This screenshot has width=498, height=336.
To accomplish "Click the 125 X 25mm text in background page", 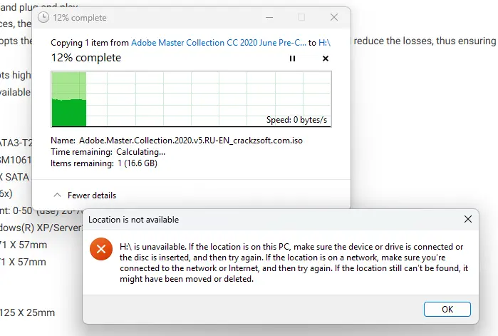I will pos(27,312).
